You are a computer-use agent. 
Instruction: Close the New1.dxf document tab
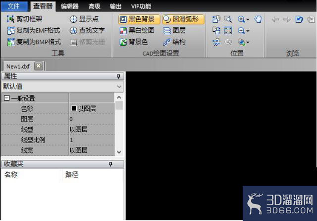click(39, 66)
